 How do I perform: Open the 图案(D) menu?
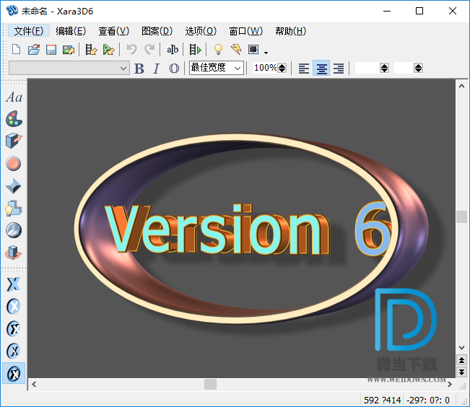tap(157, 31)
